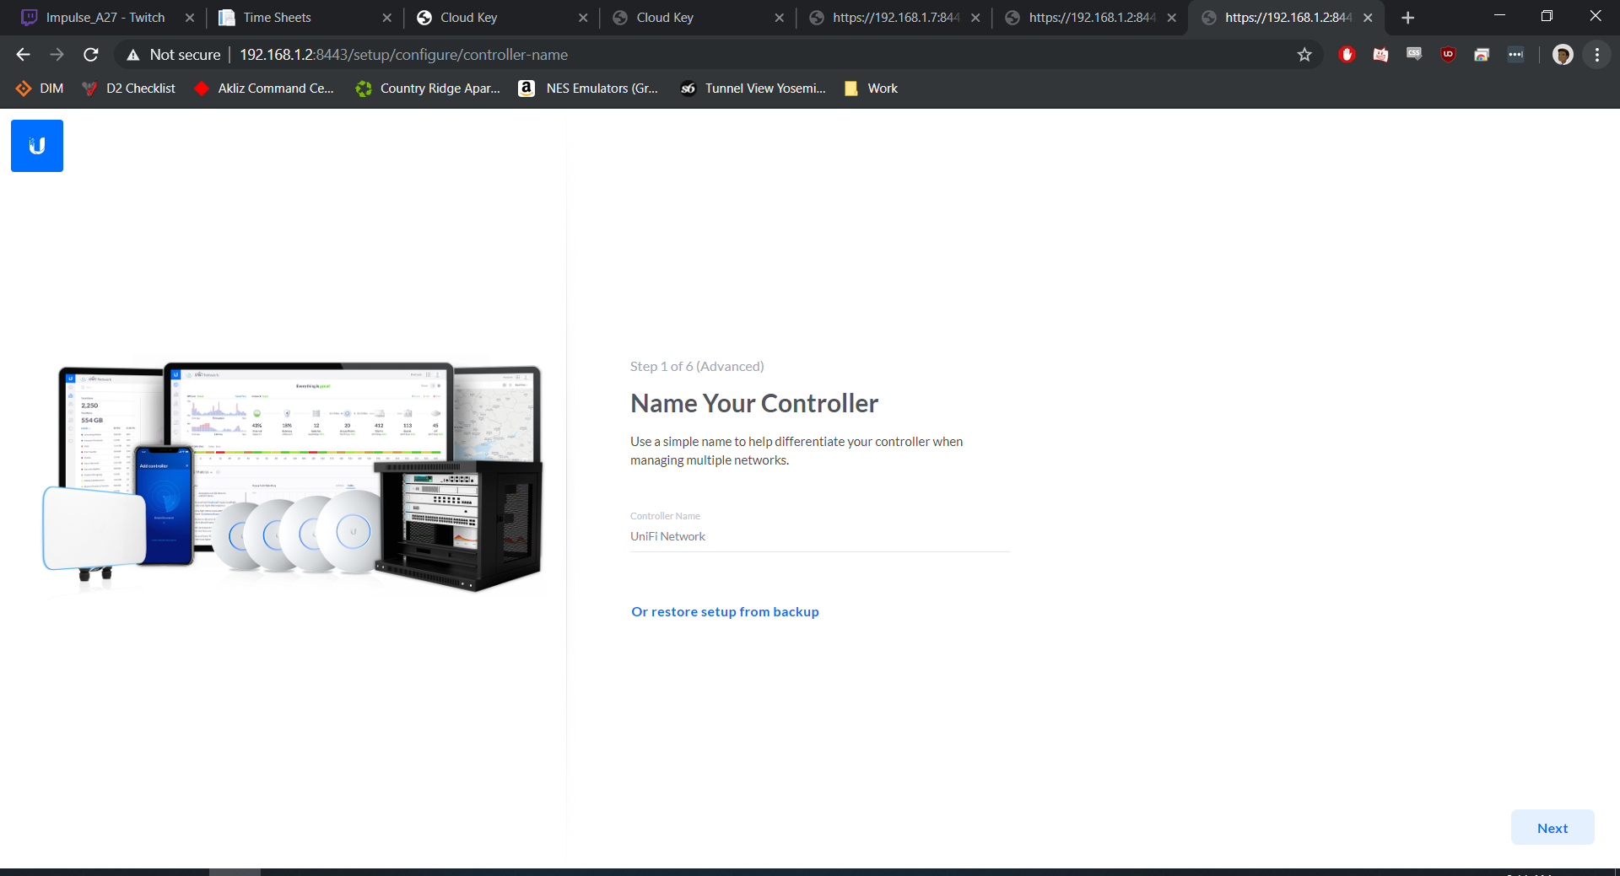Click the Not secure warning icon
1620x876 pixels.
click(133, 55)
